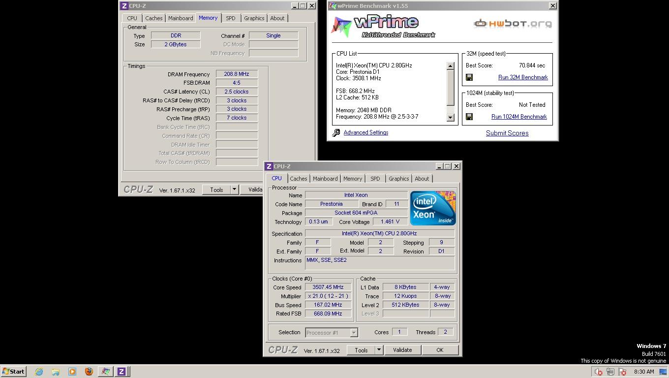Screen dimensions: 669x378
Task: Click the wrench icon beside Advanced Settings
Action: pos(336,133)
